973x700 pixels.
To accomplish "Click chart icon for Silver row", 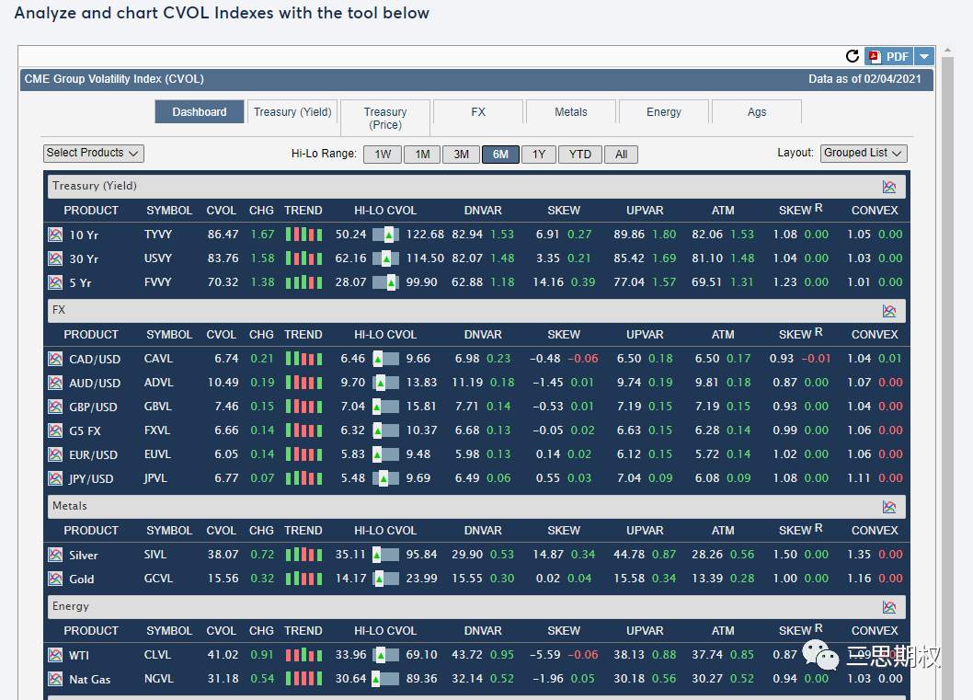I will tap(55, 555).
